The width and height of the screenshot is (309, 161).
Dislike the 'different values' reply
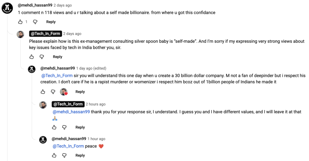click(x=64, y=127)
